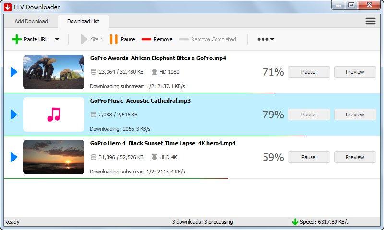Click the status text Downloading substream 1/2: 2115.4 KB/s
This screenshot has height=230, width=384.
tap(137, 172)
